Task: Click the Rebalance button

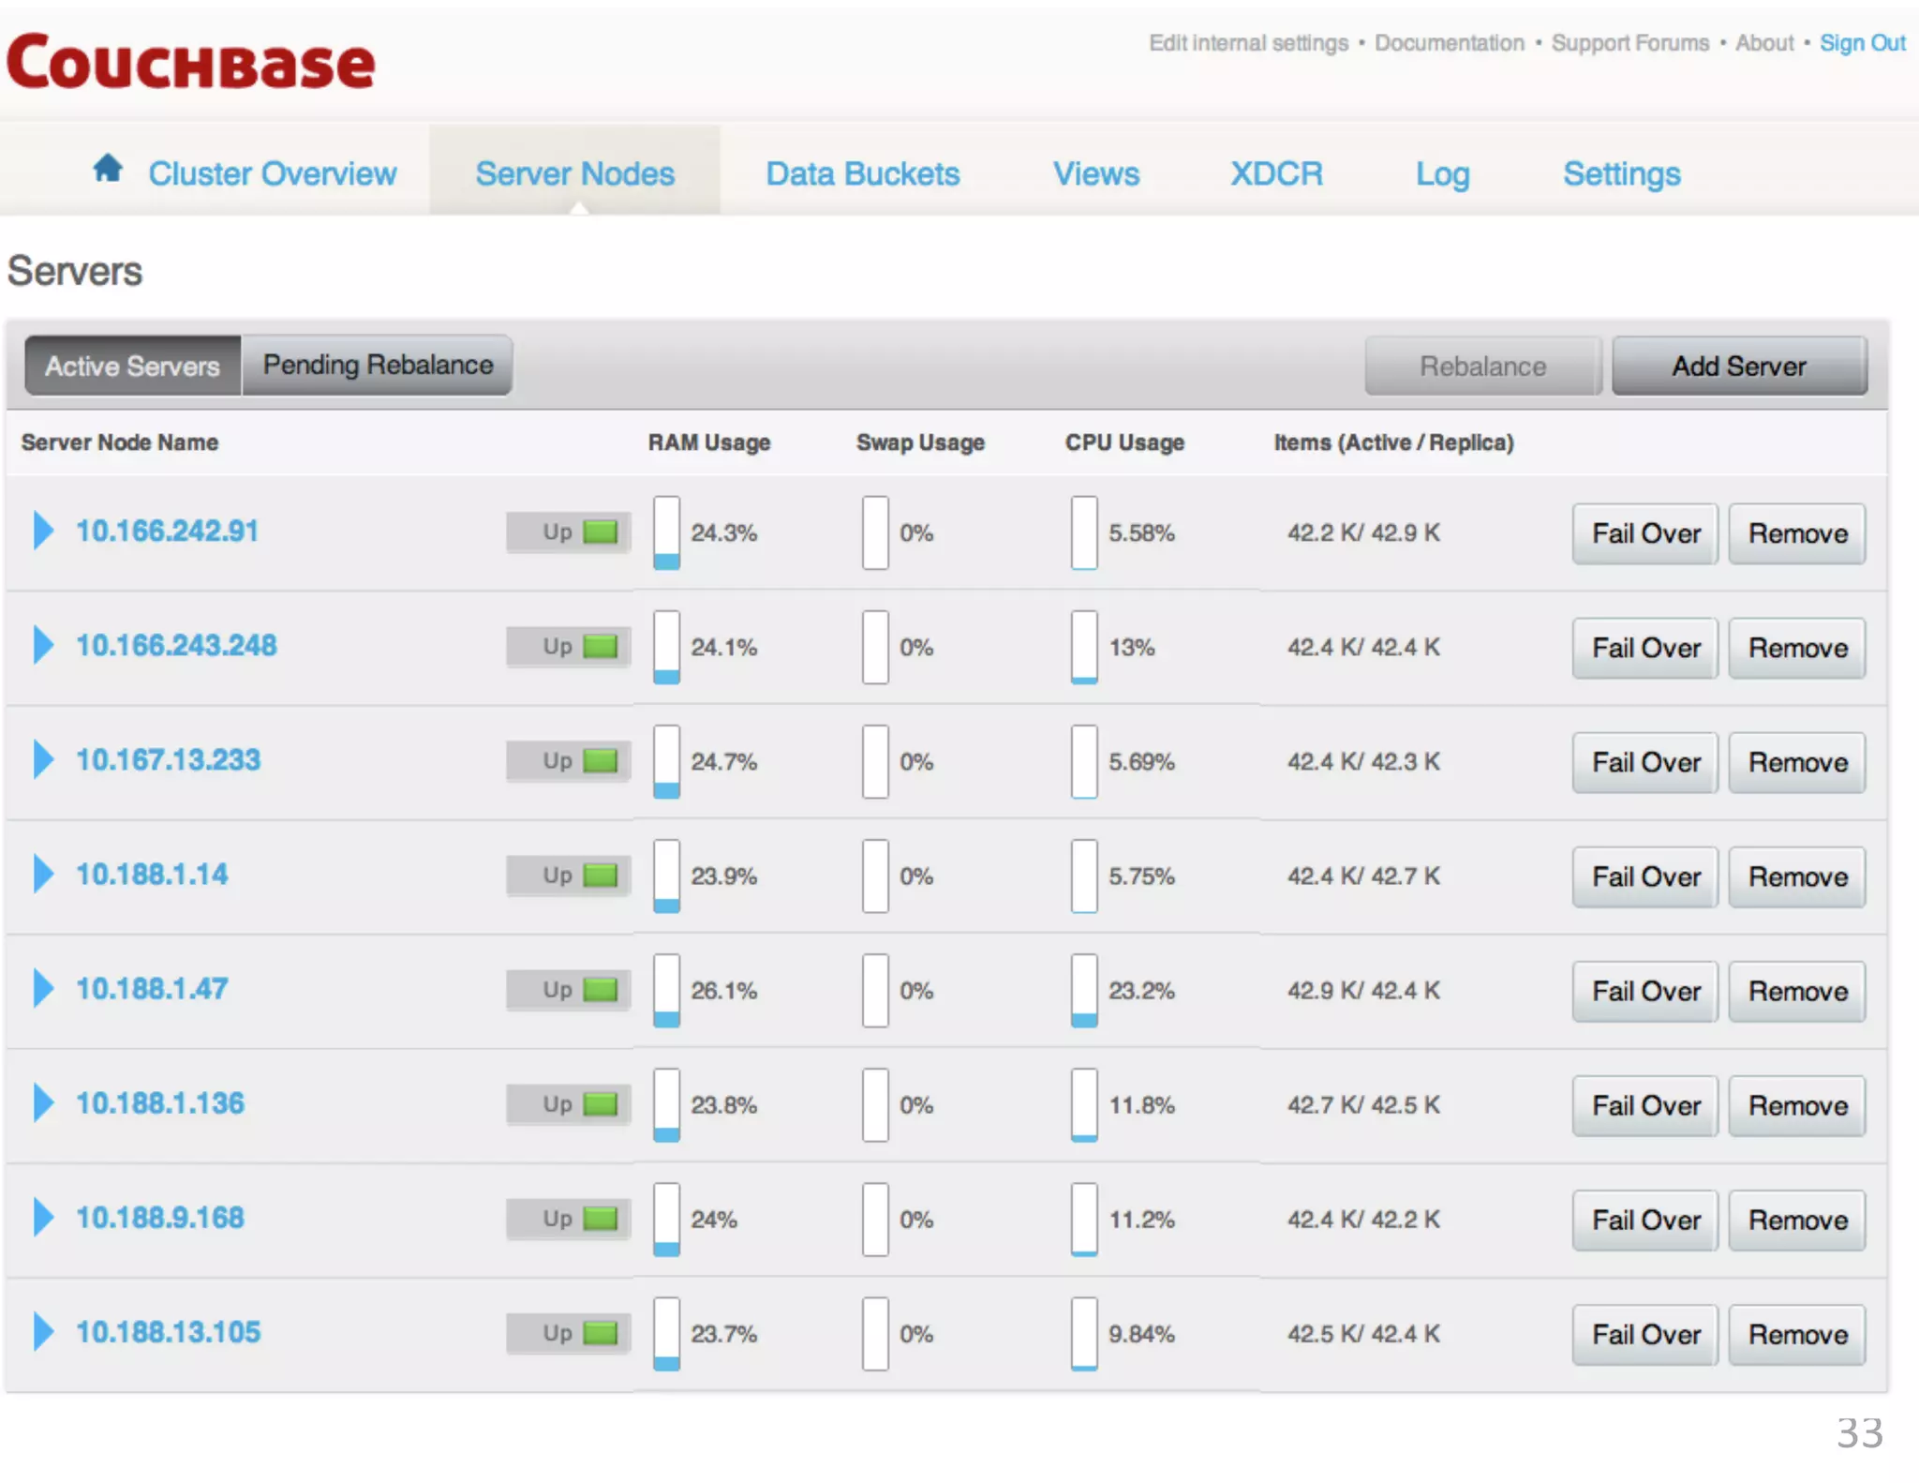Action: [x=1482, y=366]
